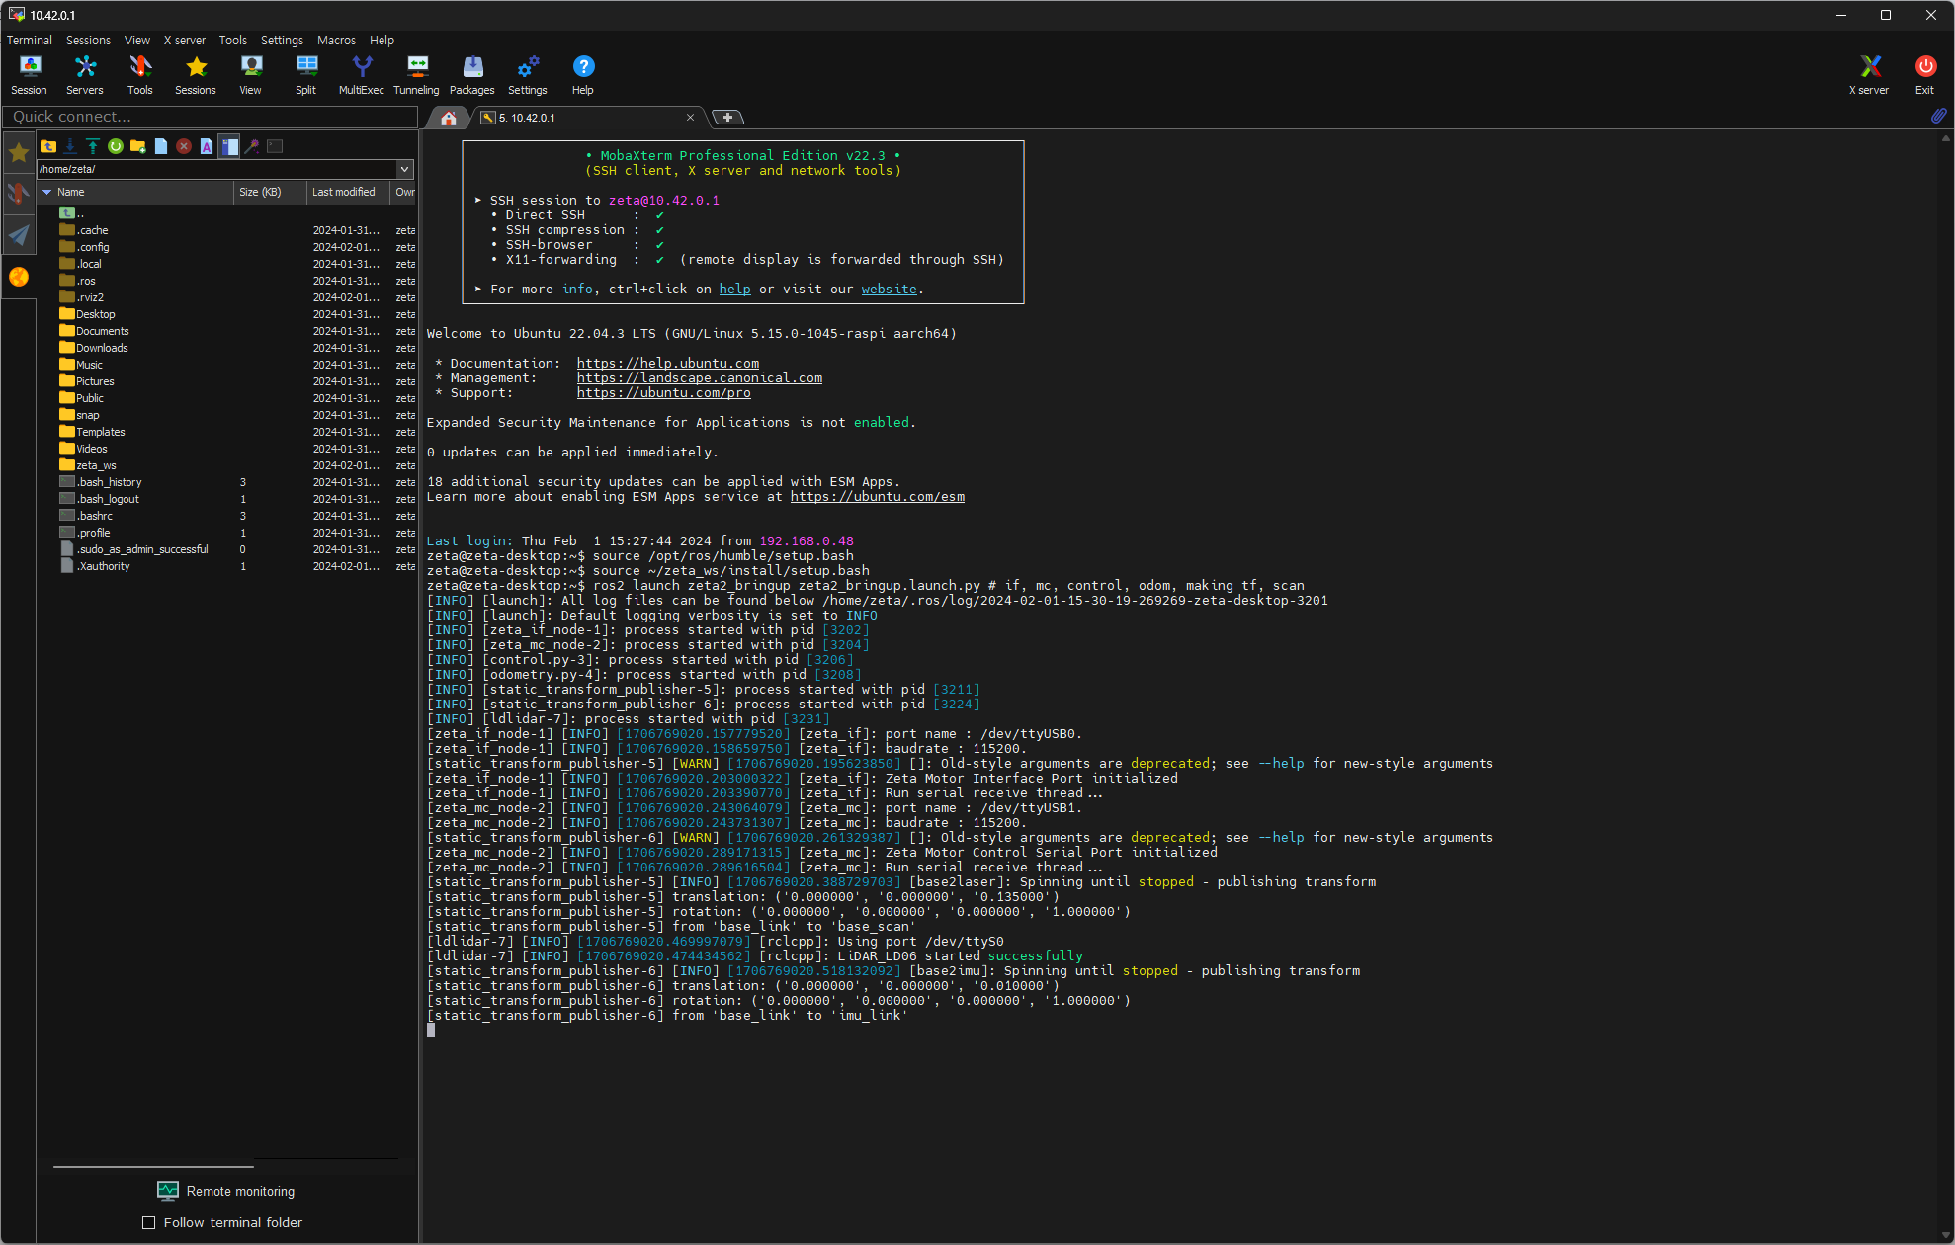
Task: Click the Help question mark icon
Action: coord(583,75)
